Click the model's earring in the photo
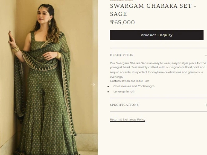Screen dimensions: 207x155 pos(50,23)
